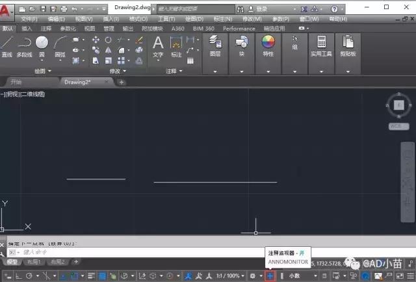Open the Layers (图层) panel icon

(215, 45)
